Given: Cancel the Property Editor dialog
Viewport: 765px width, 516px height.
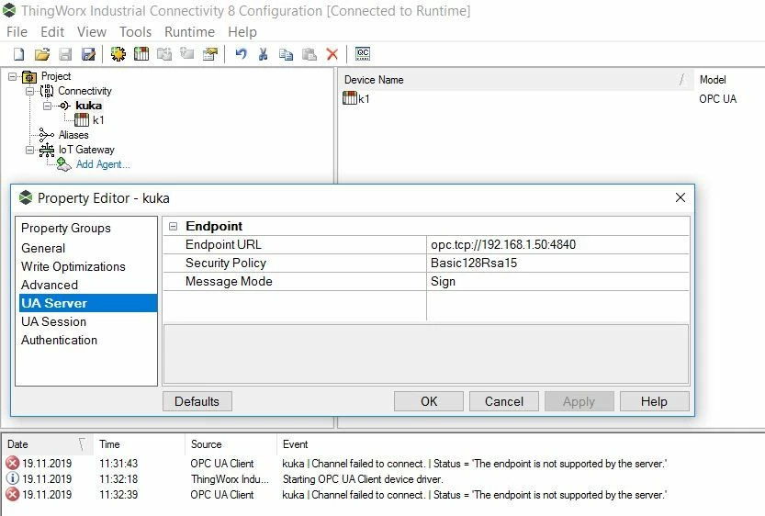Looking at the screenshot, I should pyautogui.click(x=504, y=401).
